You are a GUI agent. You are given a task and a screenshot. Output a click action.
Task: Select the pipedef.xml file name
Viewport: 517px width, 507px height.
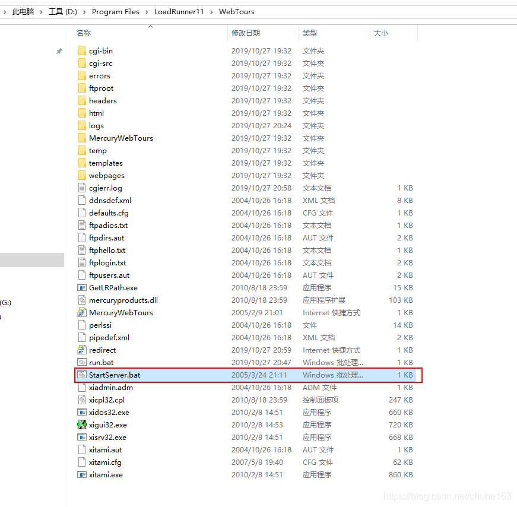(109, 338)
